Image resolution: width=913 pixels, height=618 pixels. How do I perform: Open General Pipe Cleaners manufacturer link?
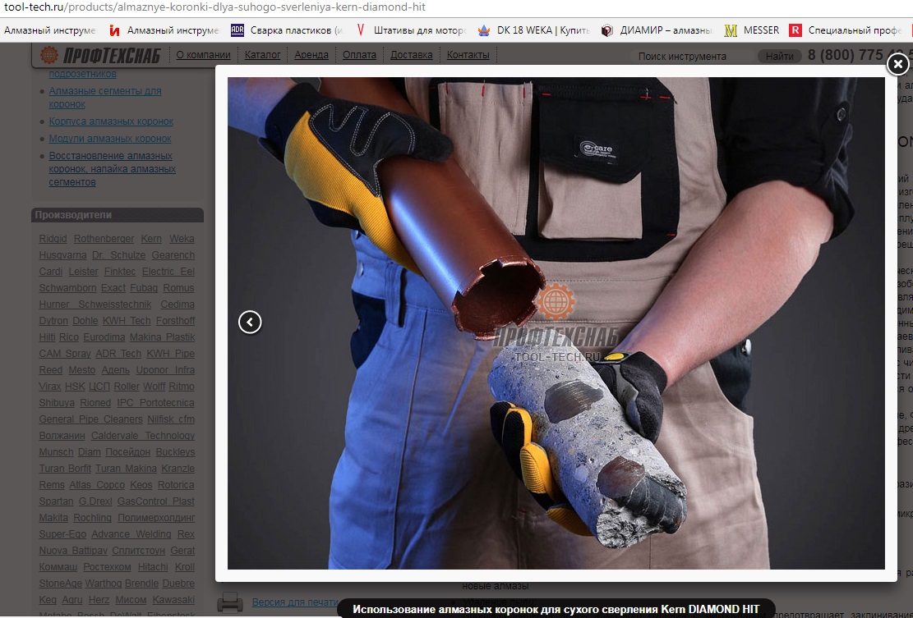(x=91, y=419)
